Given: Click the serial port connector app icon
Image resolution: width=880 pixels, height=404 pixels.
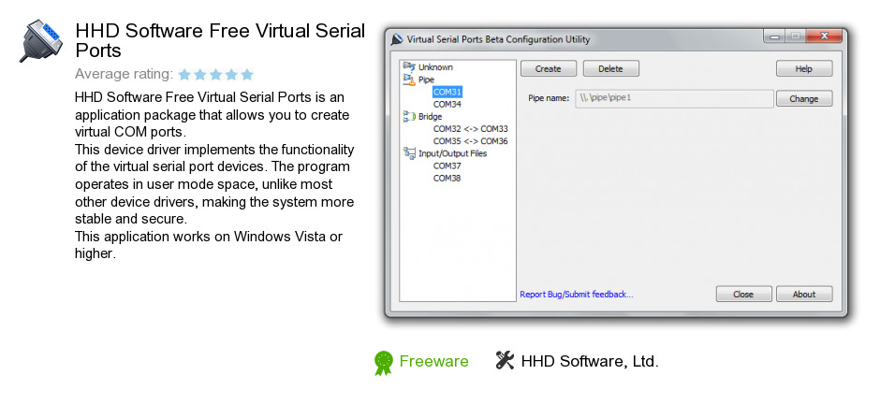Looking at the screenshot, I should click(43, 41).
